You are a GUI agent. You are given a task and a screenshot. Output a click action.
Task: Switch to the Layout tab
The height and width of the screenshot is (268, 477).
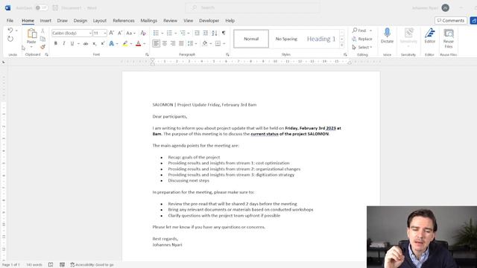100,21
